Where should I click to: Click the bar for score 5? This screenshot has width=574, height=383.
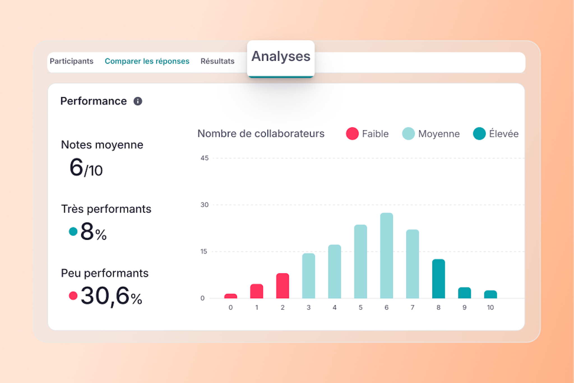360,261
